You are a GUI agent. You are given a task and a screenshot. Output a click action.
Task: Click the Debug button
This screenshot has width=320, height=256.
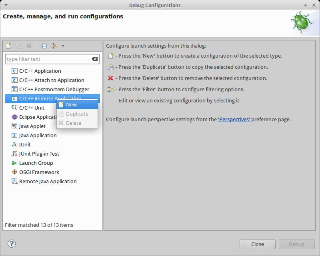click(x=296, y=244)
